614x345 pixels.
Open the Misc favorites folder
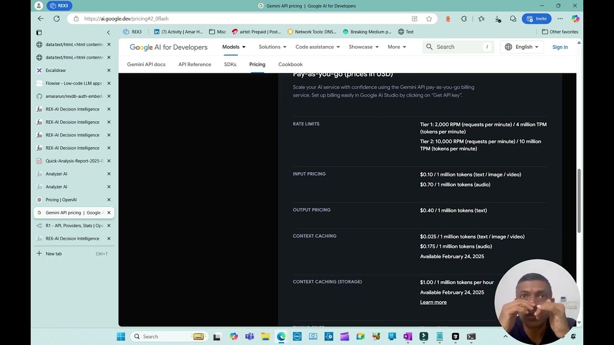(217, 32)
